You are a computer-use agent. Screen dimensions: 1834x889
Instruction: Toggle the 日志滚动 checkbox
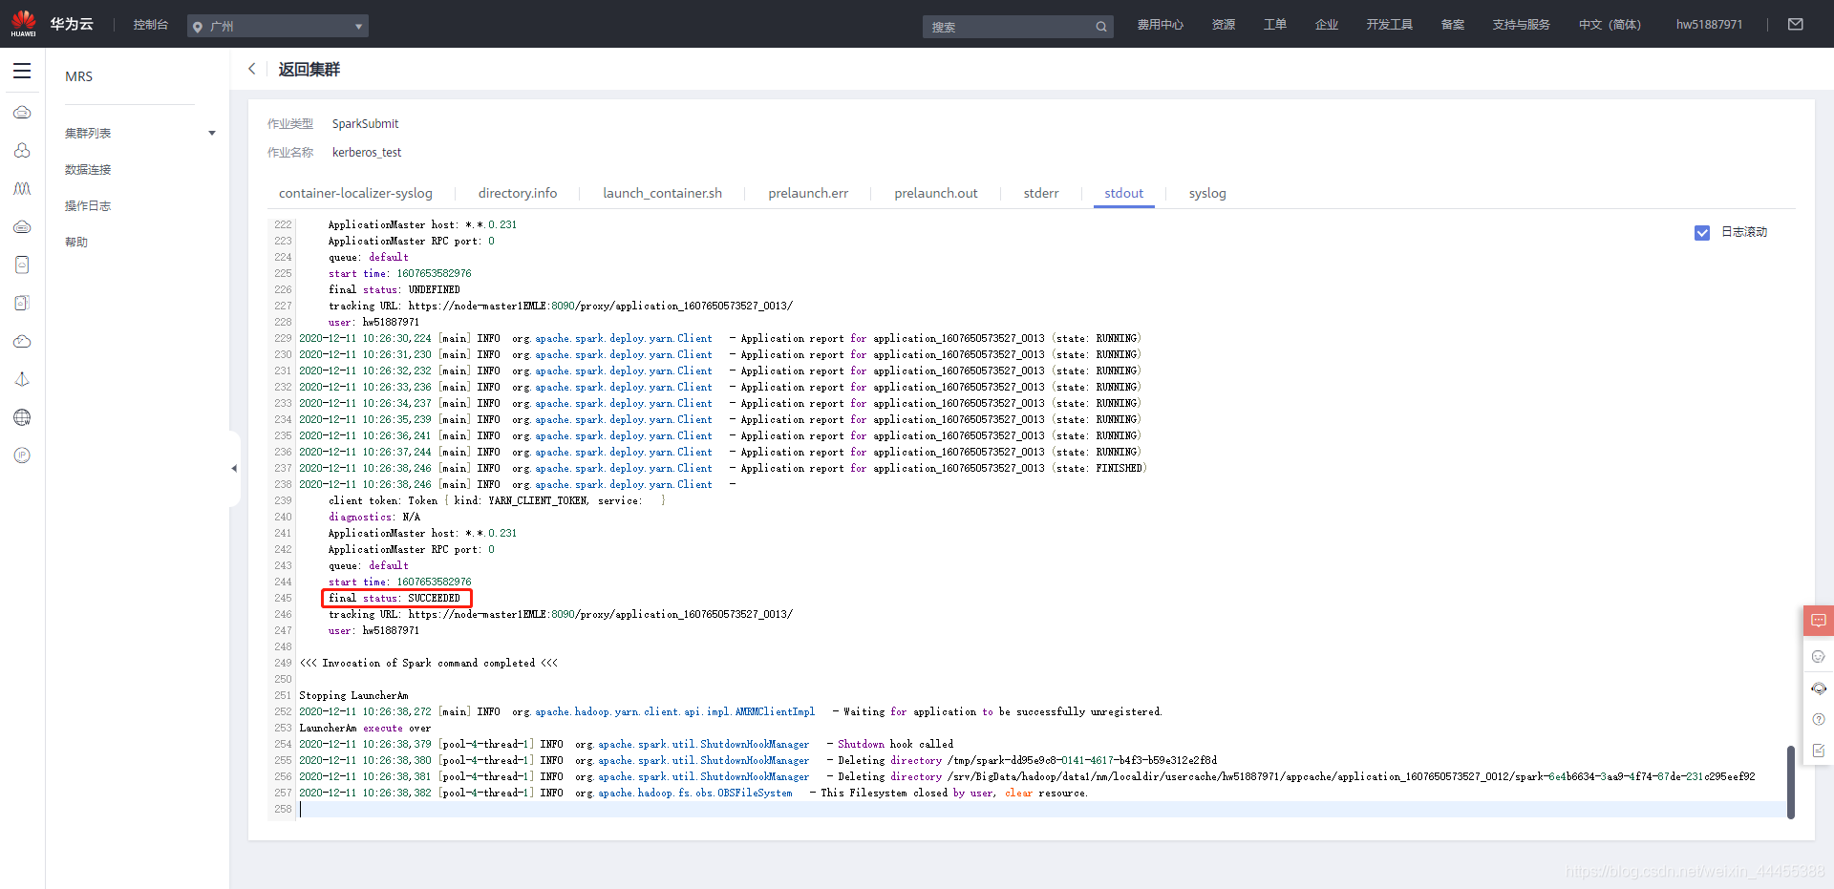1702,232
